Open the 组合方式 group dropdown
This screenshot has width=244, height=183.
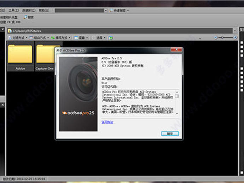39,38
